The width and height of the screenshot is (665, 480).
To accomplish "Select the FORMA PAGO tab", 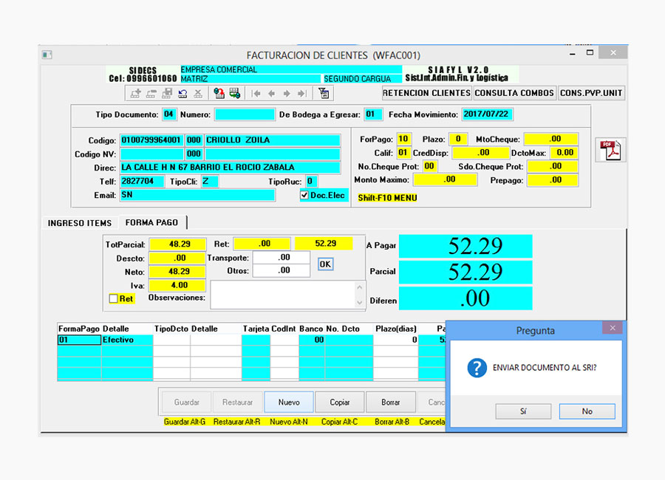I will 151,222.
